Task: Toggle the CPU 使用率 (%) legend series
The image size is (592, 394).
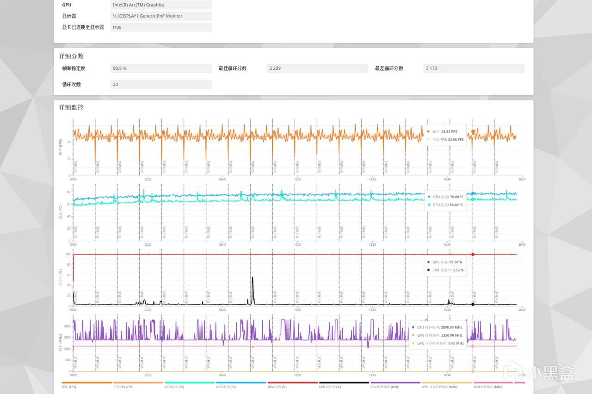Action: click(344, 385)
